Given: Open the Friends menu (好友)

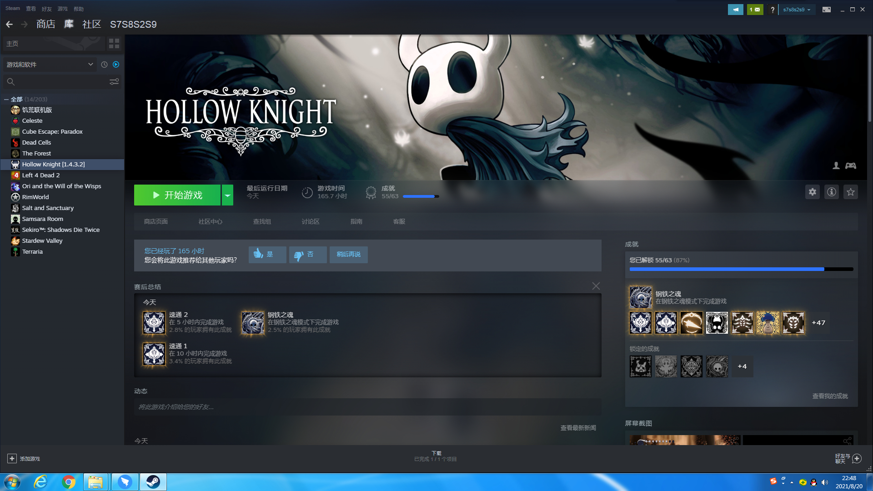Looking at the screenshot, I should tap(46, 9).
